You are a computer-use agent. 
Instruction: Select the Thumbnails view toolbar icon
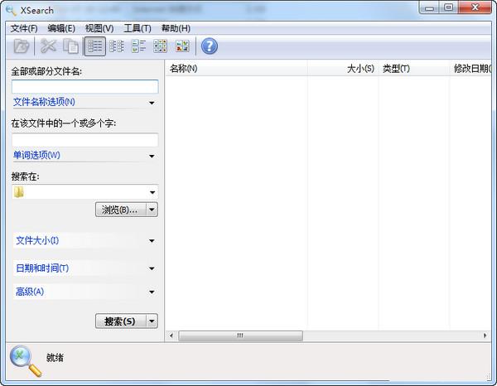(182, 46)
